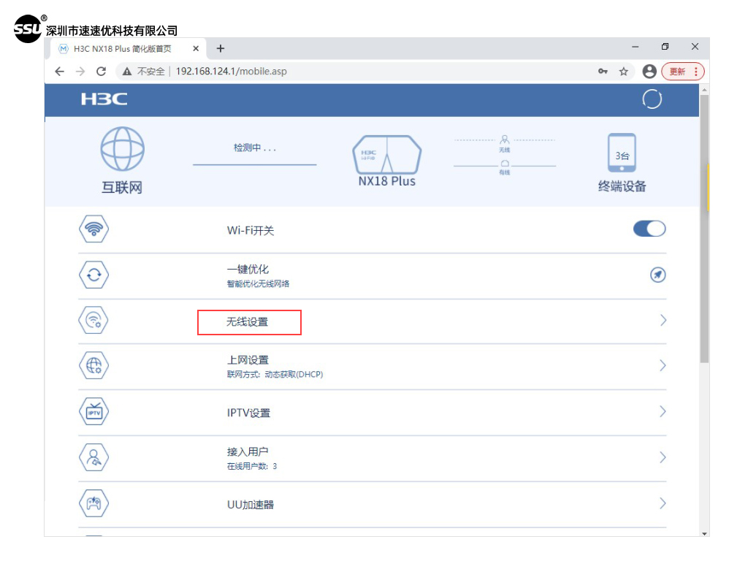Expand the 无线设置 row chevron

click(x=663, y=320)
